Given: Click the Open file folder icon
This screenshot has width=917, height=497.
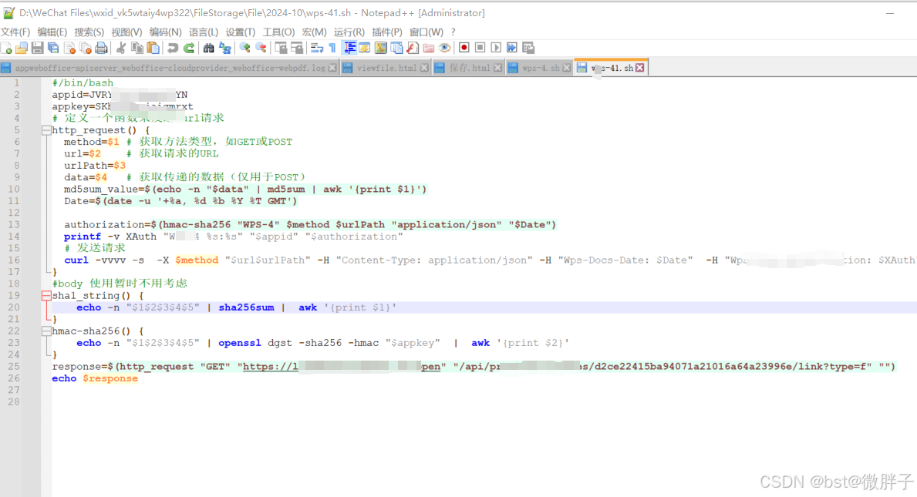Looking at the screenshot, I should pyautogui.click(x=22, y=48).
